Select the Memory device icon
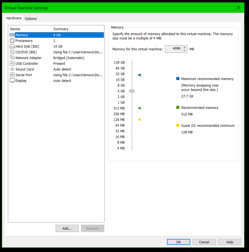Viewport: 249px width, 252px height. click(x=12, y=35)
